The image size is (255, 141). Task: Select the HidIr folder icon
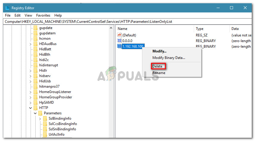35,70
